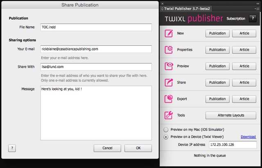Open Twixl panel help question mark button
Screen dimensions: 262x168
coord(253,18)
